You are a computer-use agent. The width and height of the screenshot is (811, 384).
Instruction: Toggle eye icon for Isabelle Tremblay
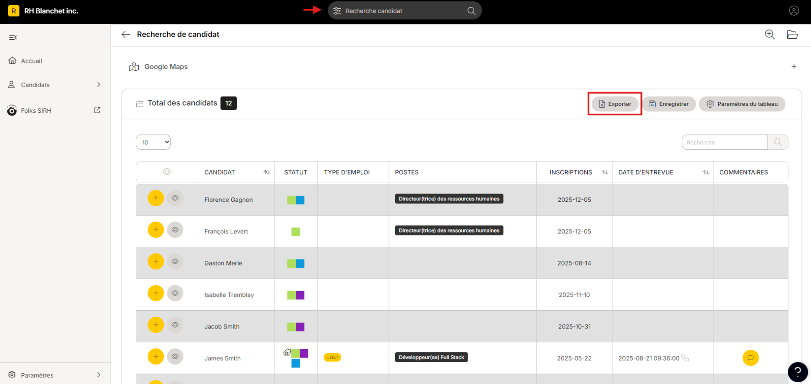(175, 293)
